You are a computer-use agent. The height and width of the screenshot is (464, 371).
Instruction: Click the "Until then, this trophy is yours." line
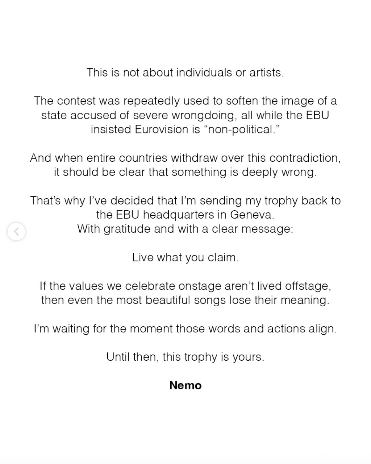coord(185,357)
